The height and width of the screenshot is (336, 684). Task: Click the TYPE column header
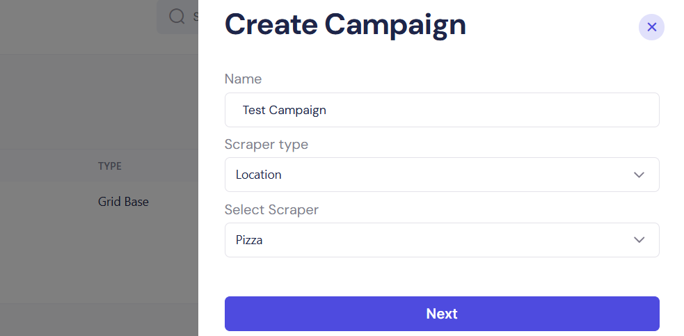click(110, 166)
